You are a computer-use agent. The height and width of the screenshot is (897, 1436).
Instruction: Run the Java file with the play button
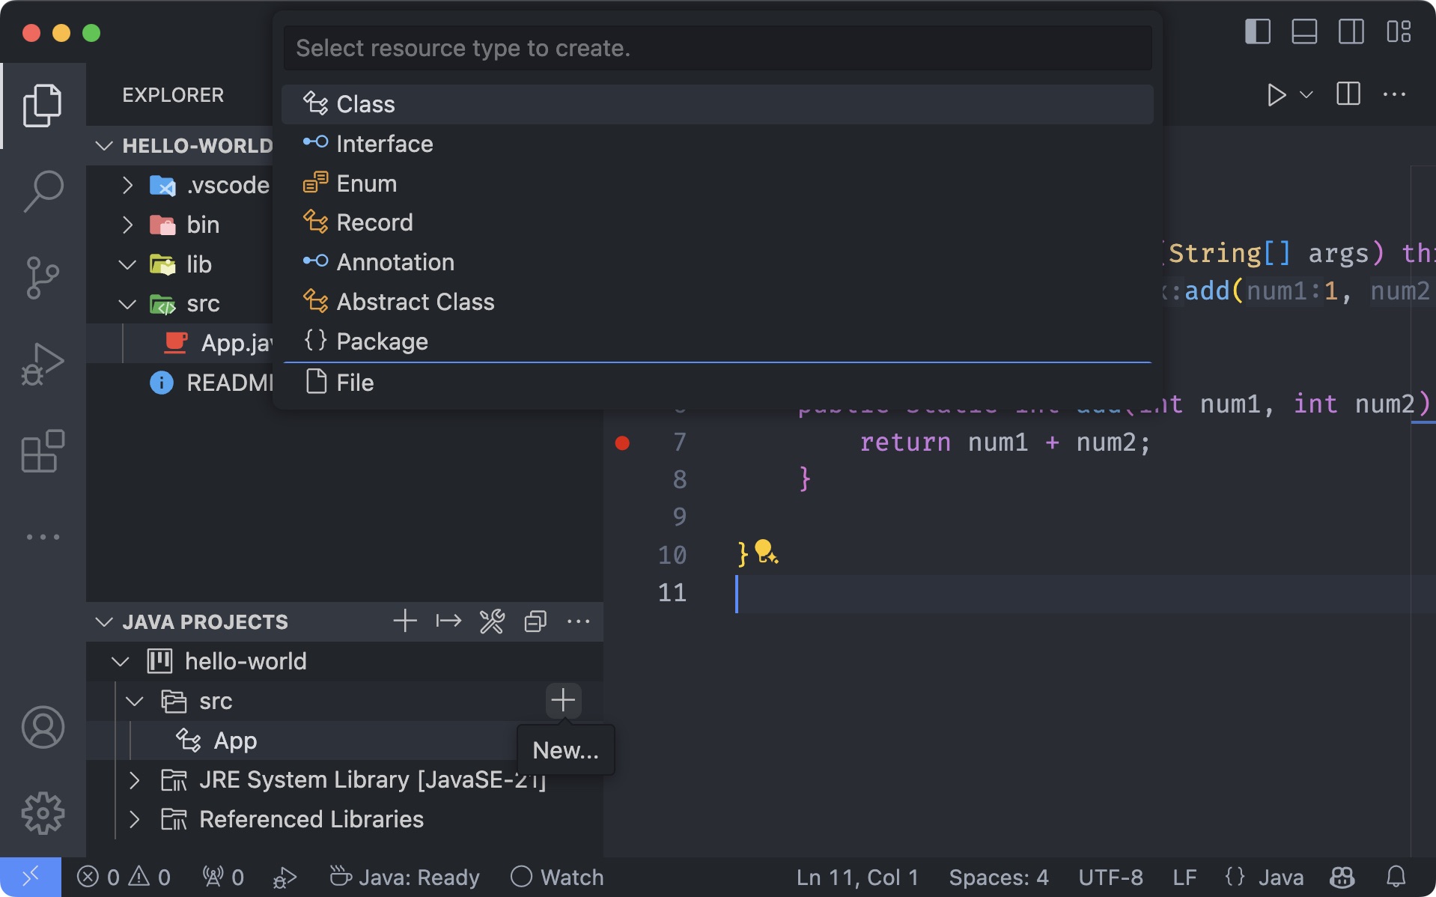click(1276, 94)
